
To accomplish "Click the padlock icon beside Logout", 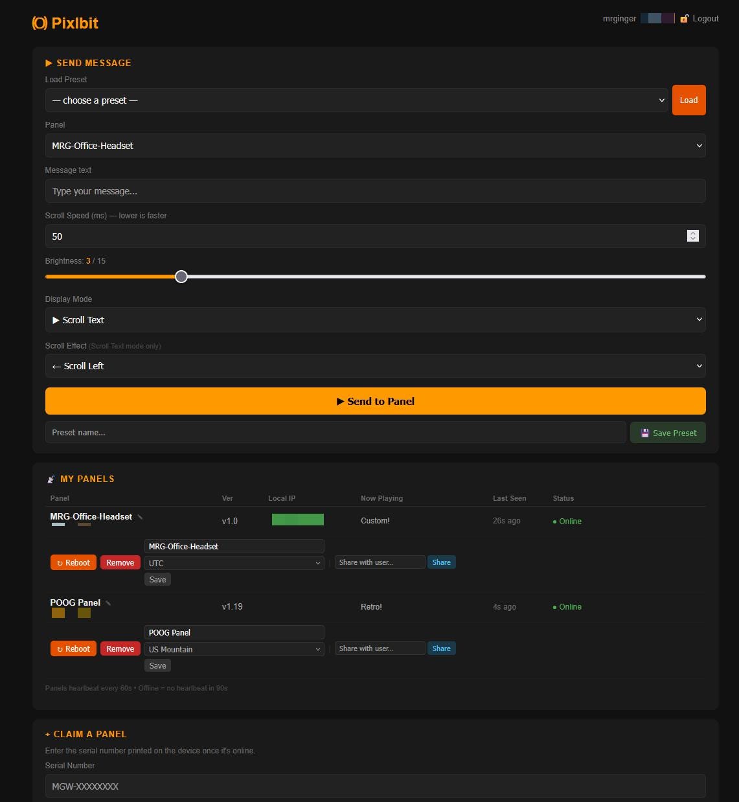I will (684, 19).
